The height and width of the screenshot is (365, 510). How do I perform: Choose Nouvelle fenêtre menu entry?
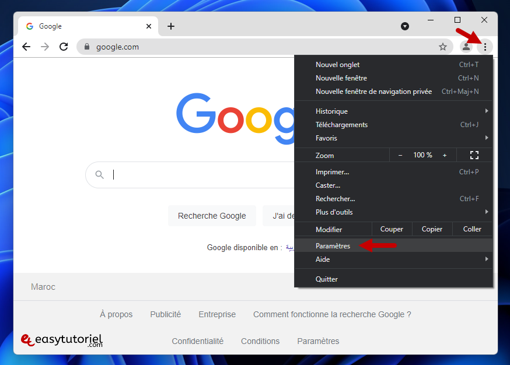pos(393,78)
